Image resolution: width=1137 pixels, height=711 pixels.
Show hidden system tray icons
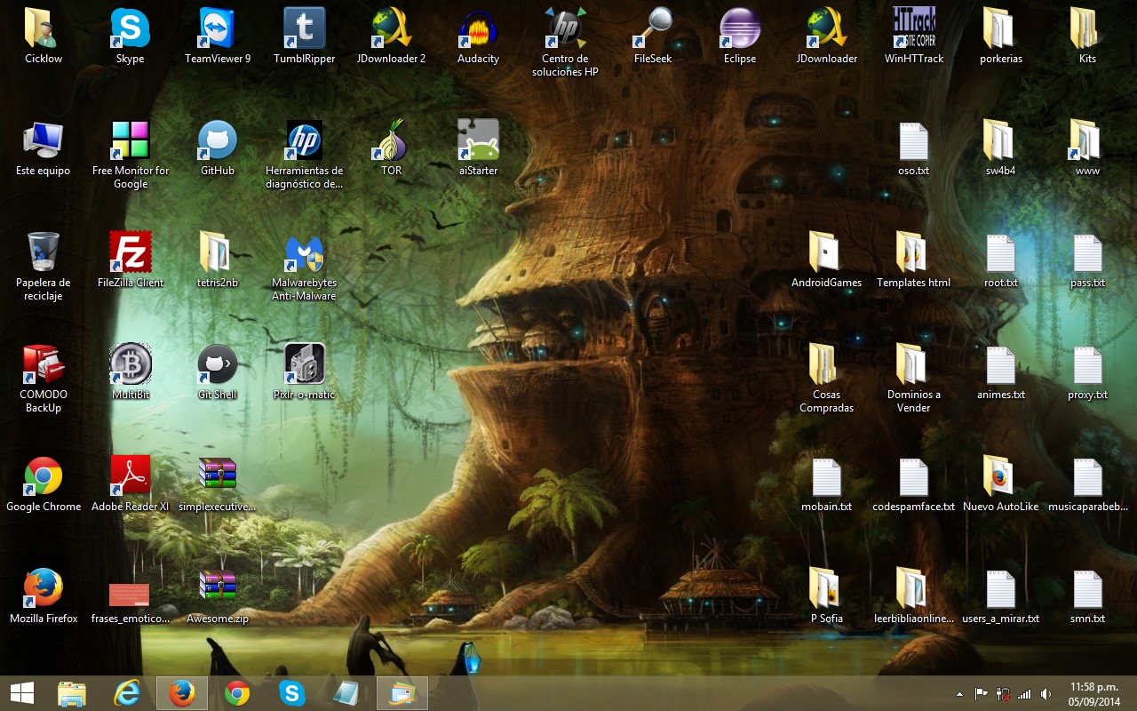pos(959,694)
